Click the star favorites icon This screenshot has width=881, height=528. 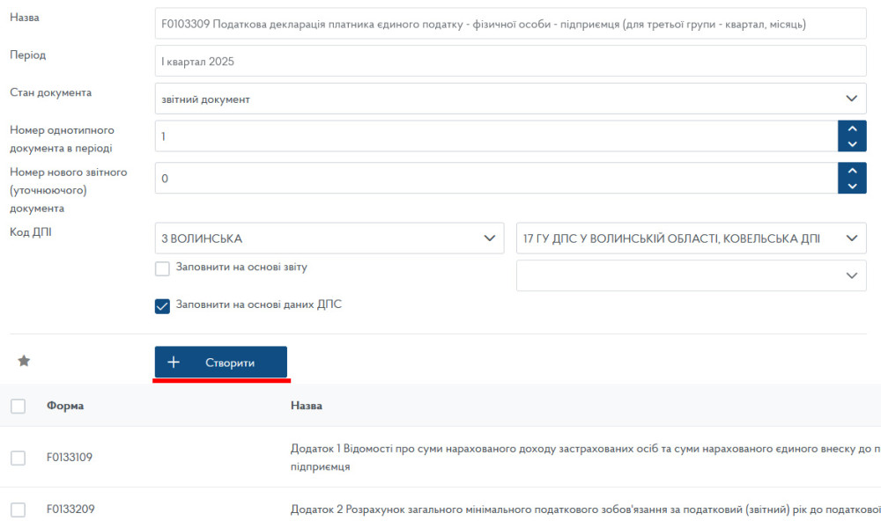pyautogui.click(x=25, y=361)
